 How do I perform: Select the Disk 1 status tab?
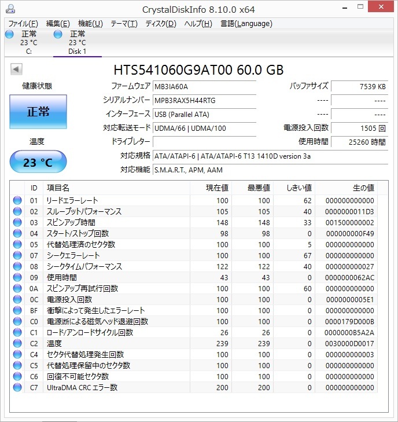(x=77, y=42)
